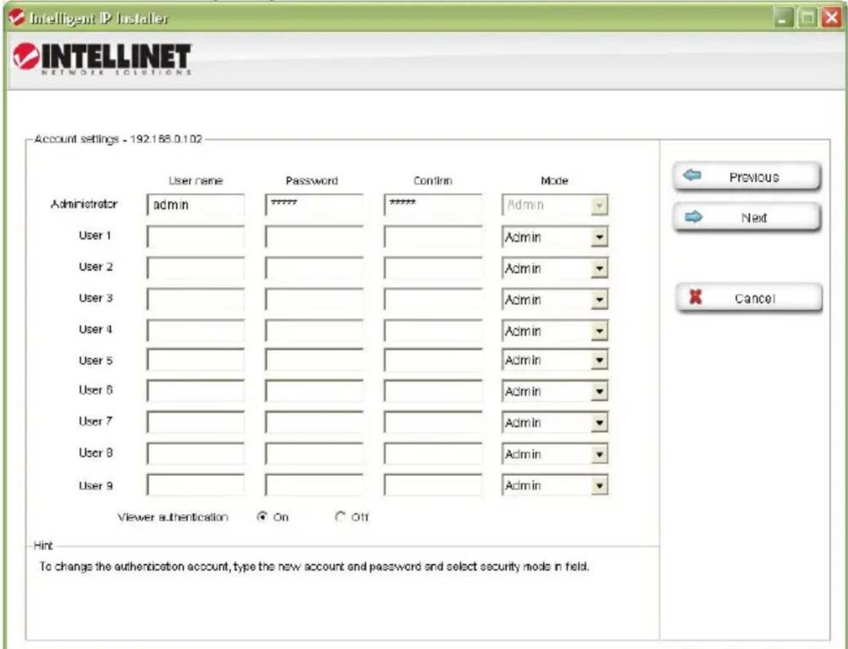Turn Viewer authentication Off

click(340, 516)
